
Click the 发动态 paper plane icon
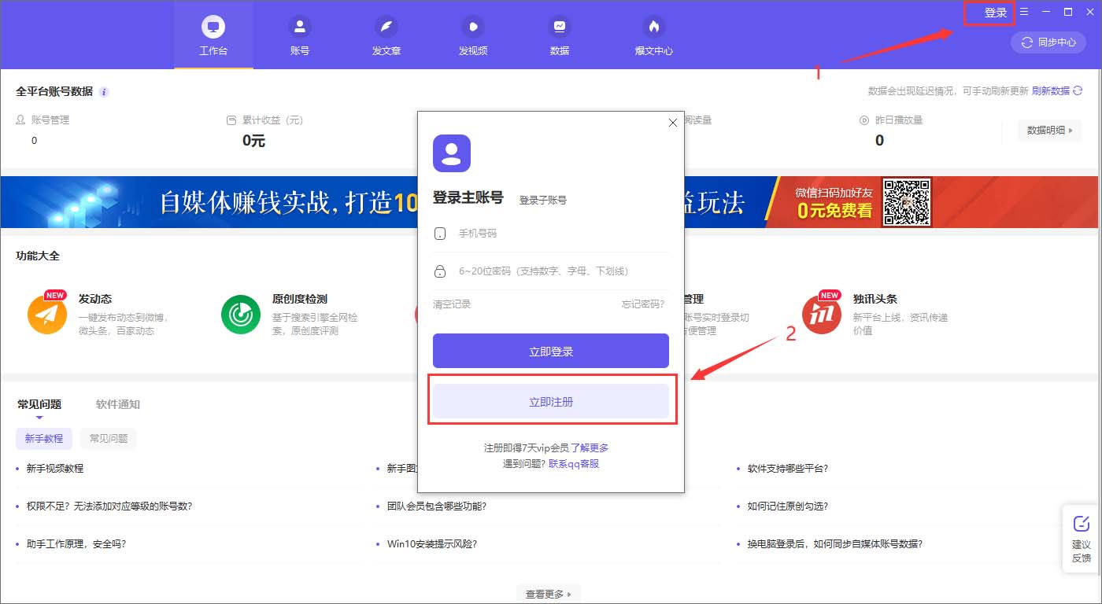[x=47, y=314]
